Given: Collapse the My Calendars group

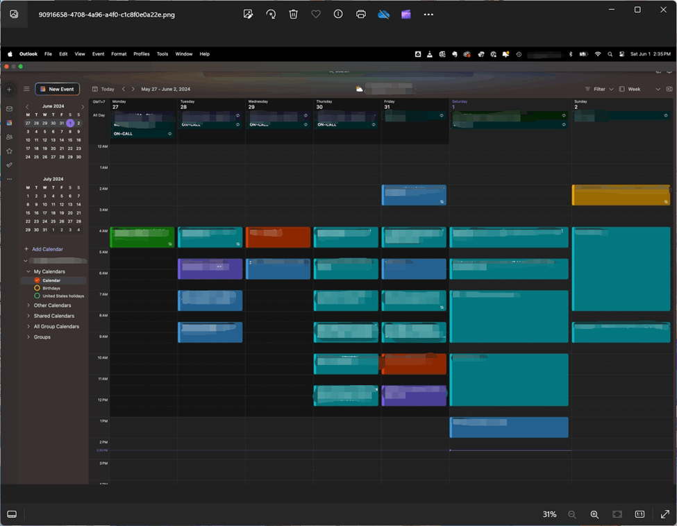Looking at the screenshot, I should click(28, 271).
